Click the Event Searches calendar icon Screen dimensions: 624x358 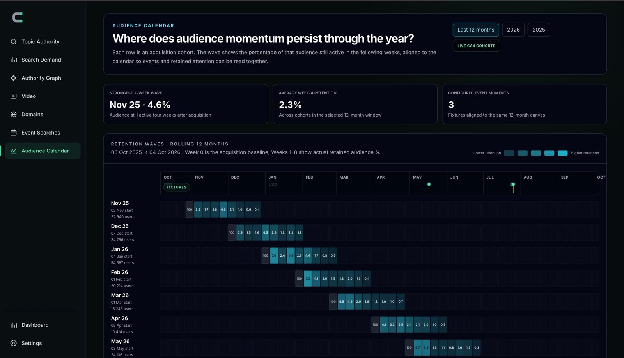coord(14,133)
